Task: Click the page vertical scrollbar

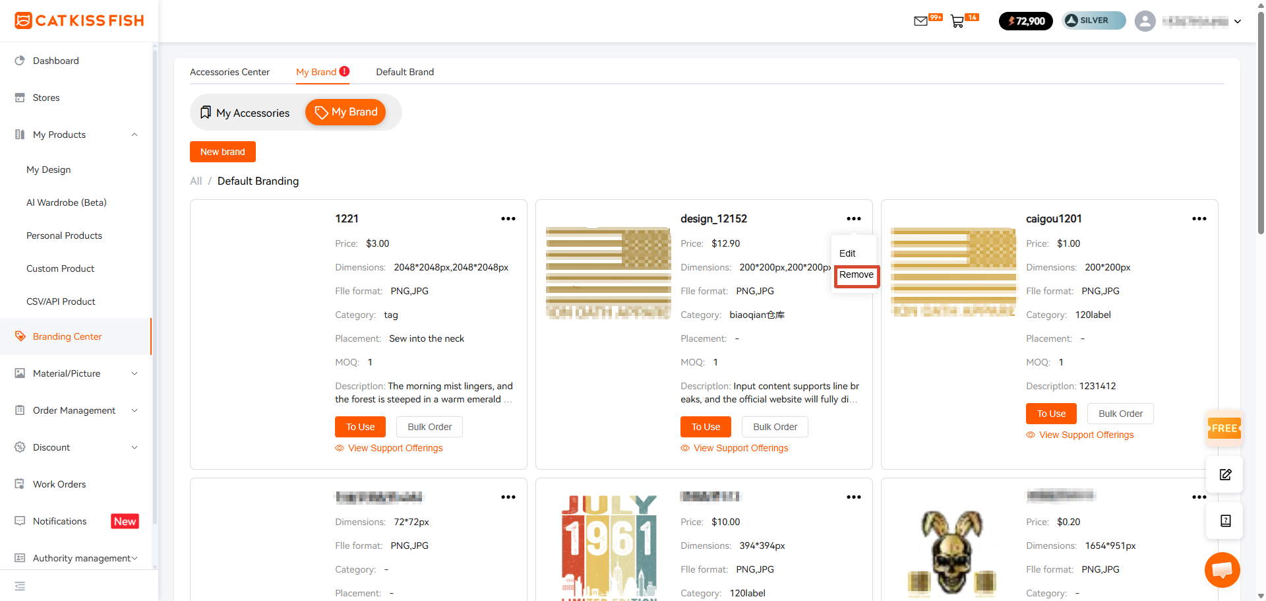Action: (1261, 122)
